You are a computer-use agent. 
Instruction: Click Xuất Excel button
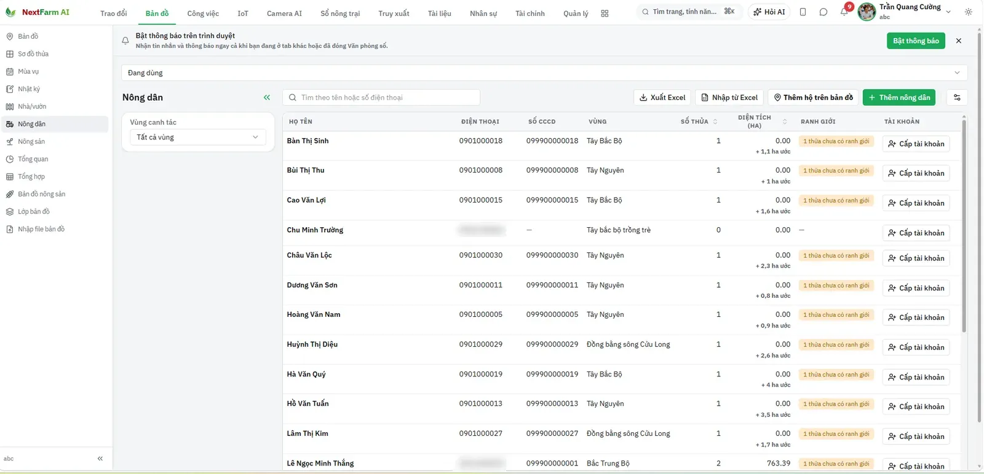(x=662, y=97)
